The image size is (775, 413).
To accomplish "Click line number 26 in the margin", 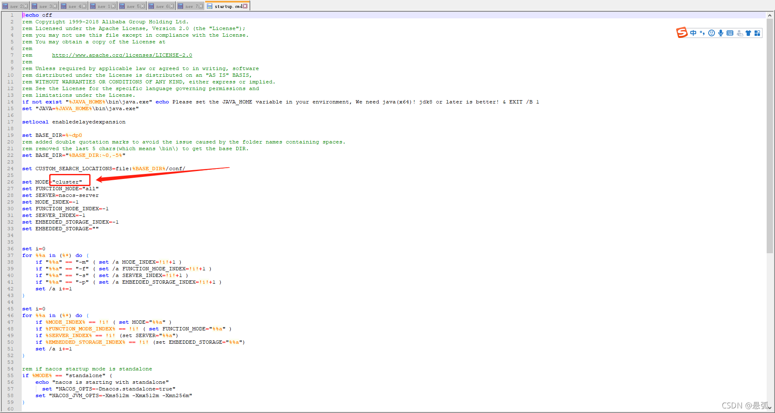I will point(10,182).
